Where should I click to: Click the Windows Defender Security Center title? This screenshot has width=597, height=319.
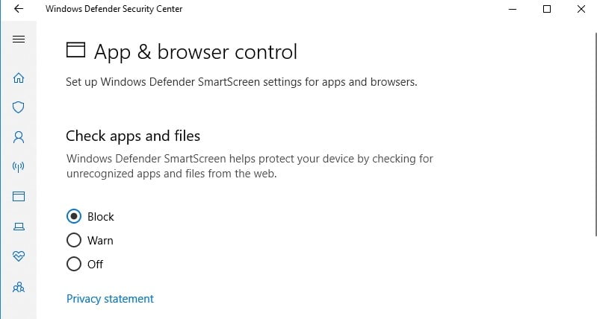[x=114, y=9]
